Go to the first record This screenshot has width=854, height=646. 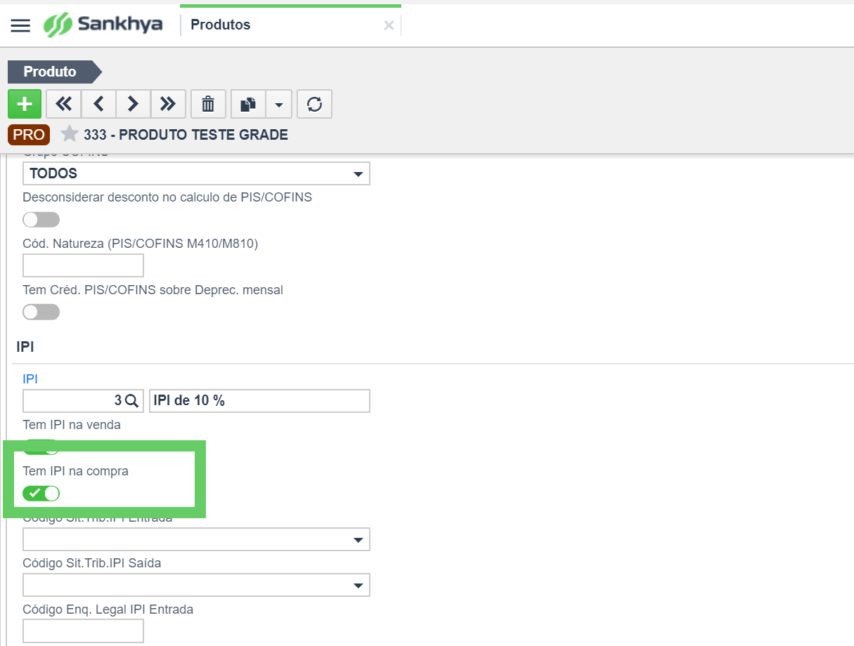click(x=64, y=104)
